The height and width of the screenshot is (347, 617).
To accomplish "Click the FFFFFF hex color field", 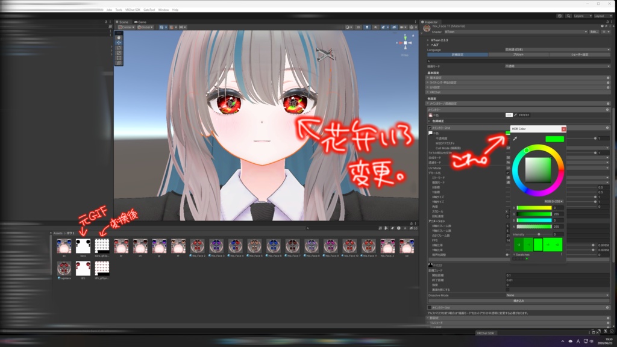I will [x=524, y=115].
